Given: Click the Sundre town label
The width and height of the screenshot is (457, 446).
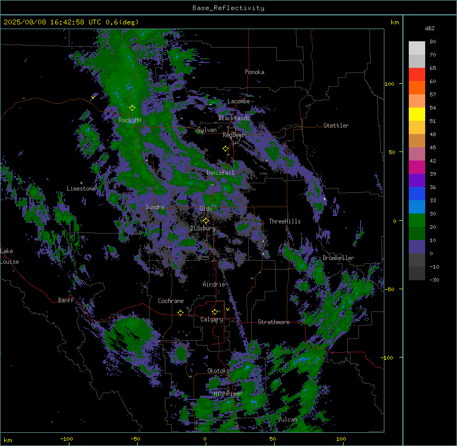Looking at the screenshot, I should 155,207.
